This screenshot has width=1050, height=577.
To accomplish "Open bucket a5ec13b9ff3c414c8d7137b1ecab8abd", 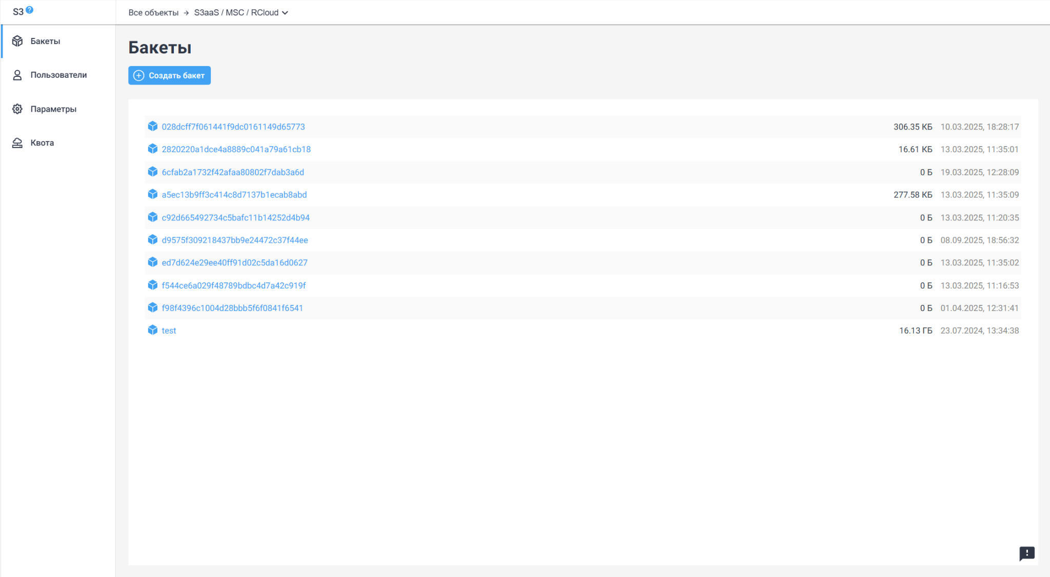I will pos(234,195).
